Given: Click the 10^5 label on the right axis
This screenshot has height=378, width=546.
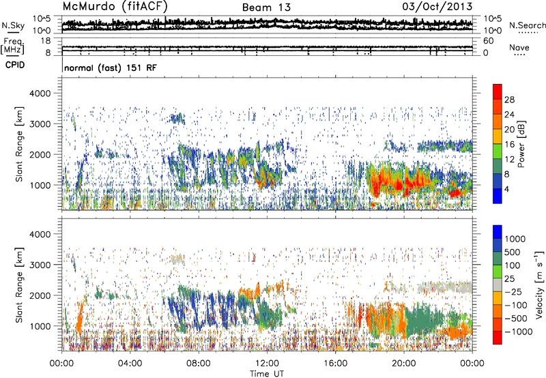Looking at the screenshot, I should [492, 18].
